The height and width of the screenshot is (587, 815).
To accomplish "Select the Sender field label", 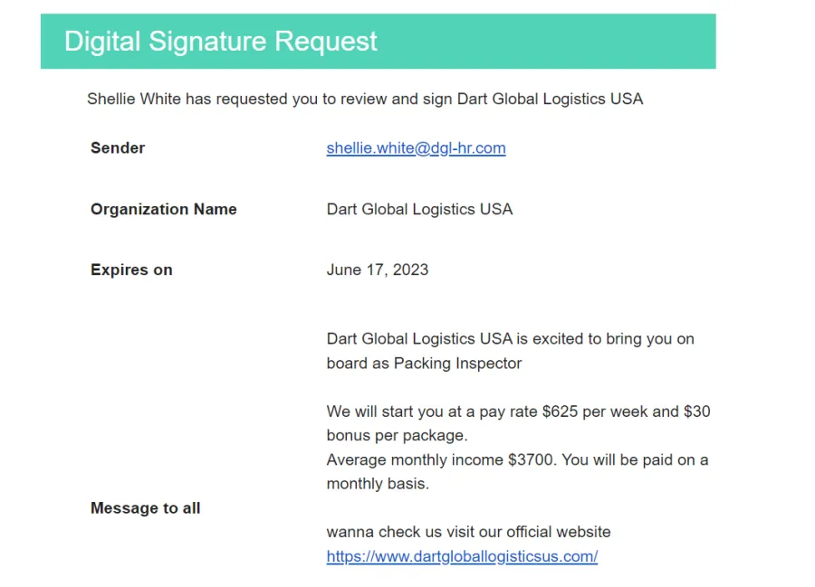I will (118, 148).
